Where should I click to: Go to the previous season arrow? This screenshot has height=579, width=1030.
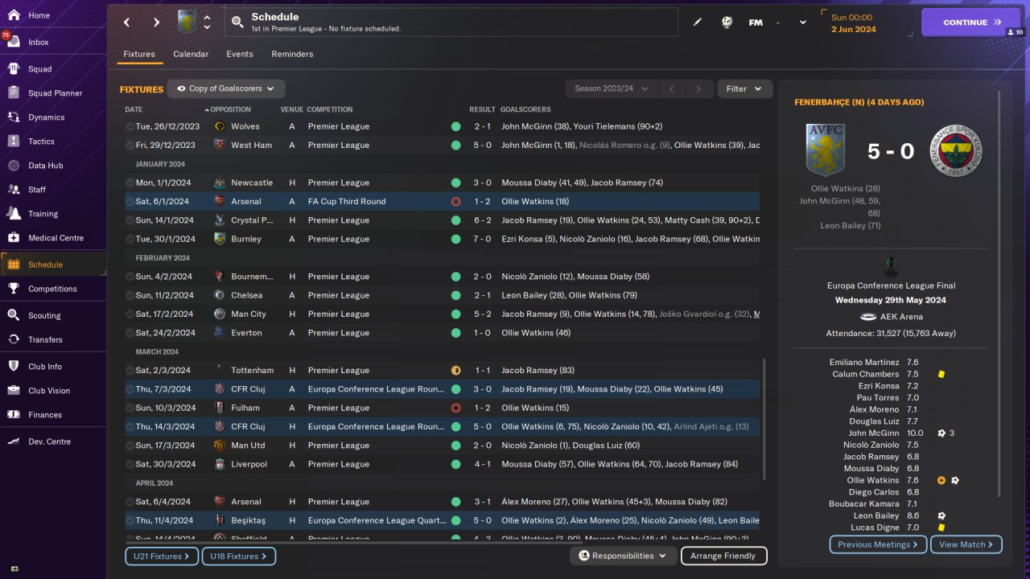coord(672,88)
